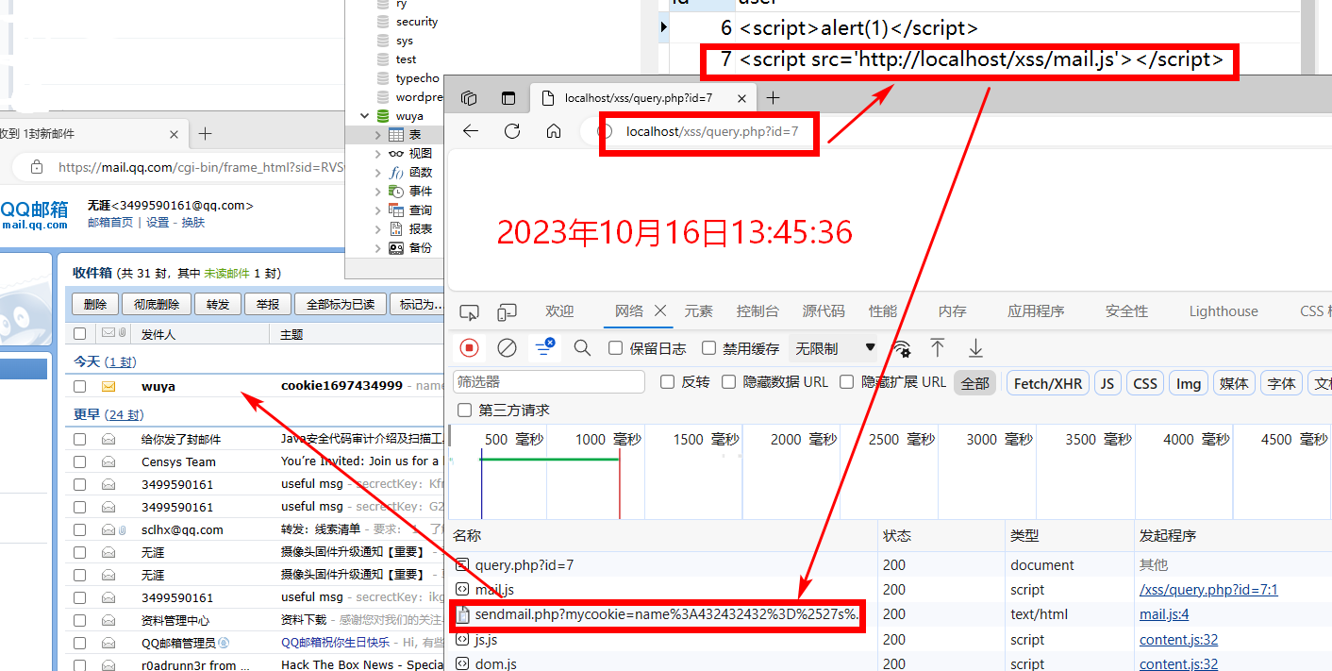1332x671 pixels.
Task: Close the 收到 1封新邮件 browser tab
Action: click(x=175, y=134)
